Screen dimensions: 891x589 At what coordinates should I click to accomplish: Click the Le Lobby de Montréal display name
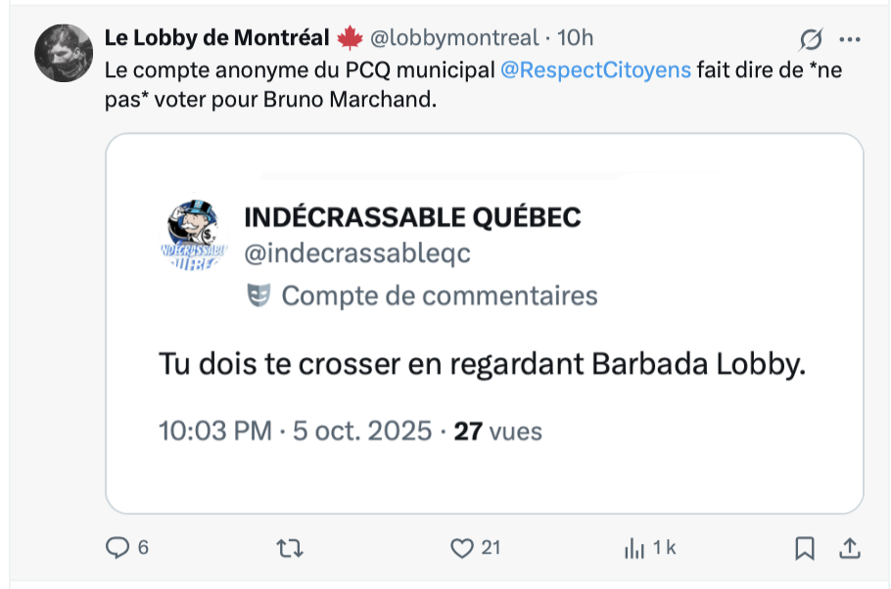click(216, 38)
